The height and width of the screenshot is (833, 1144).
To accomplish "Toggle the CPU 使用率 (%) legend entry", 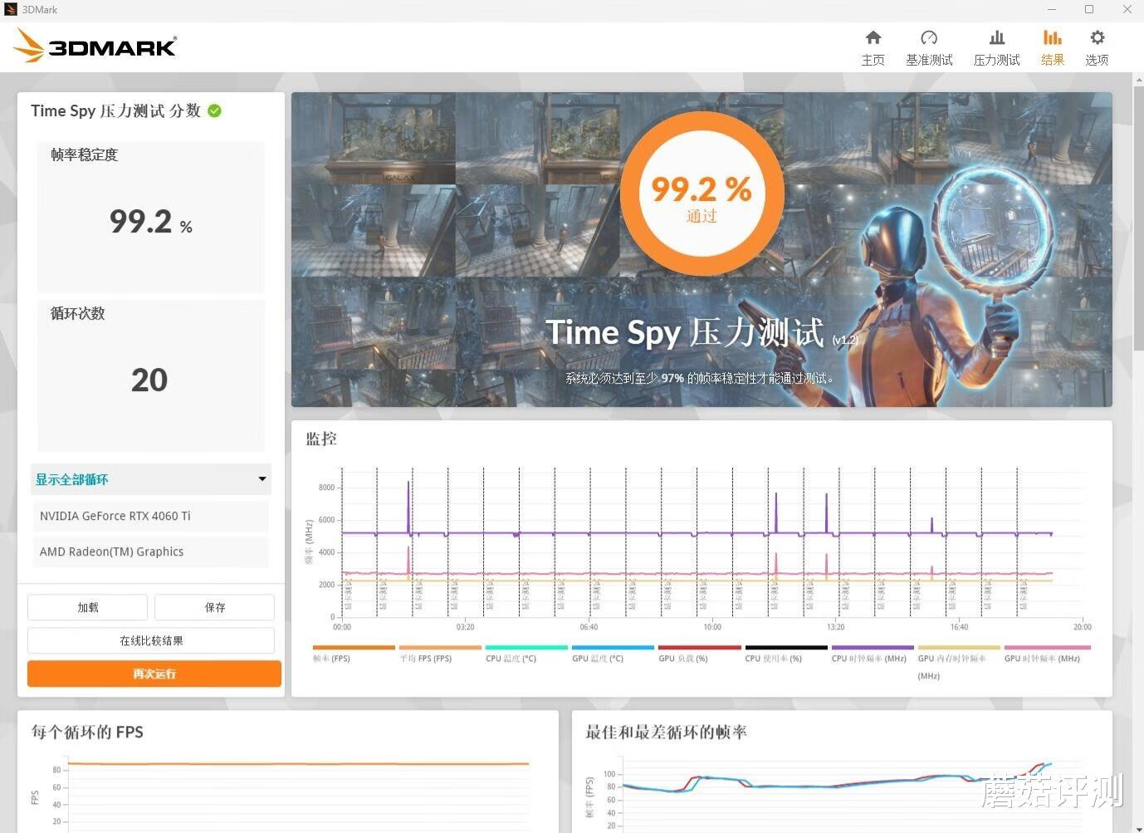I will click(x=774, y=658).
